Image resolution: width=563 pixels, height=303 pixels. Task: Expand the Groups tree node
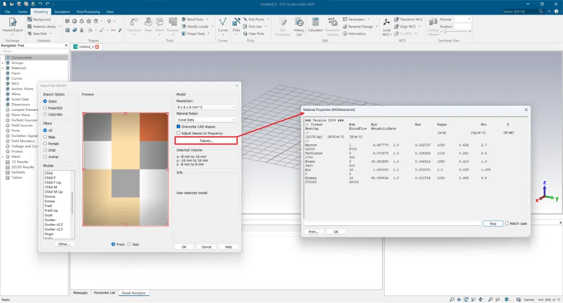pyautogui.click(x=3, y=63)
